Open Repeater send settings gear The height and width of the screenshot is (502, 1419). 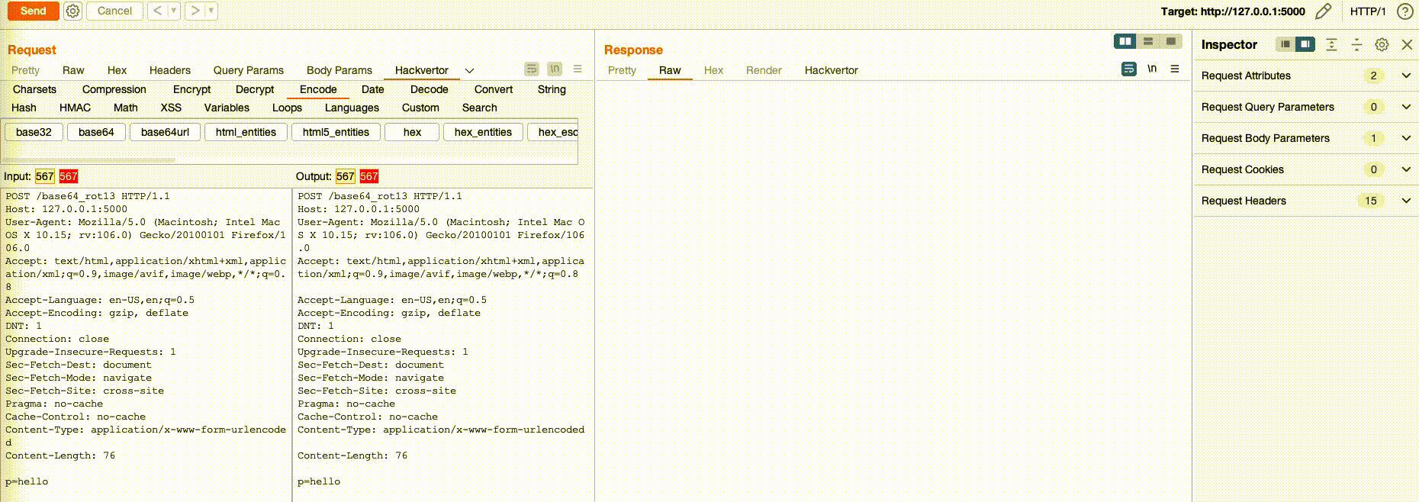click(72, 11)
